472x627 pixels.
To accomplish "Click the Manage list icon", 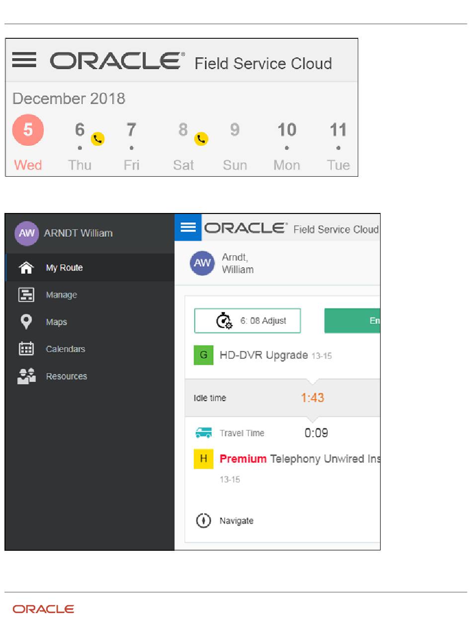I will pyautogui.click(x=26, y=295).
